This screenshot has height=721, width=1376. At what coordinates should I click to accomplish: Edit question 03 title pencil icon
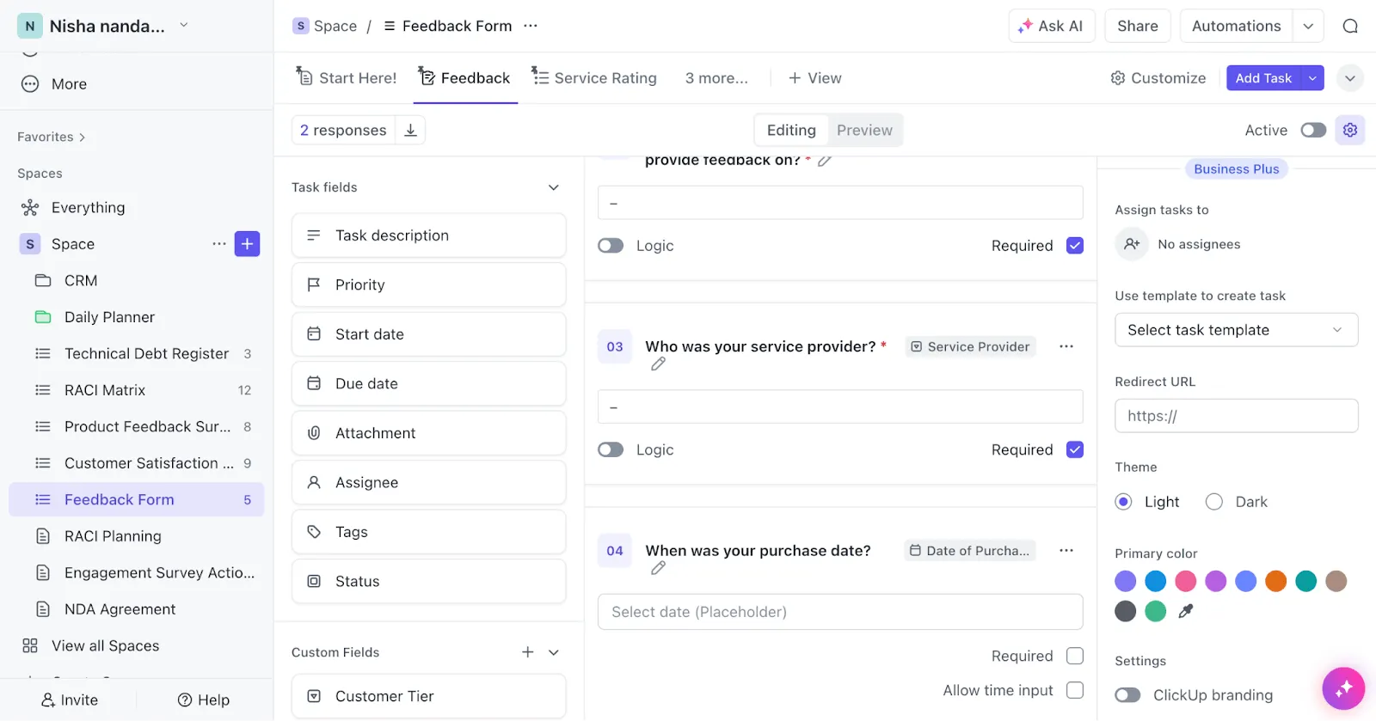pyautogui.click(x=658, y=364)
